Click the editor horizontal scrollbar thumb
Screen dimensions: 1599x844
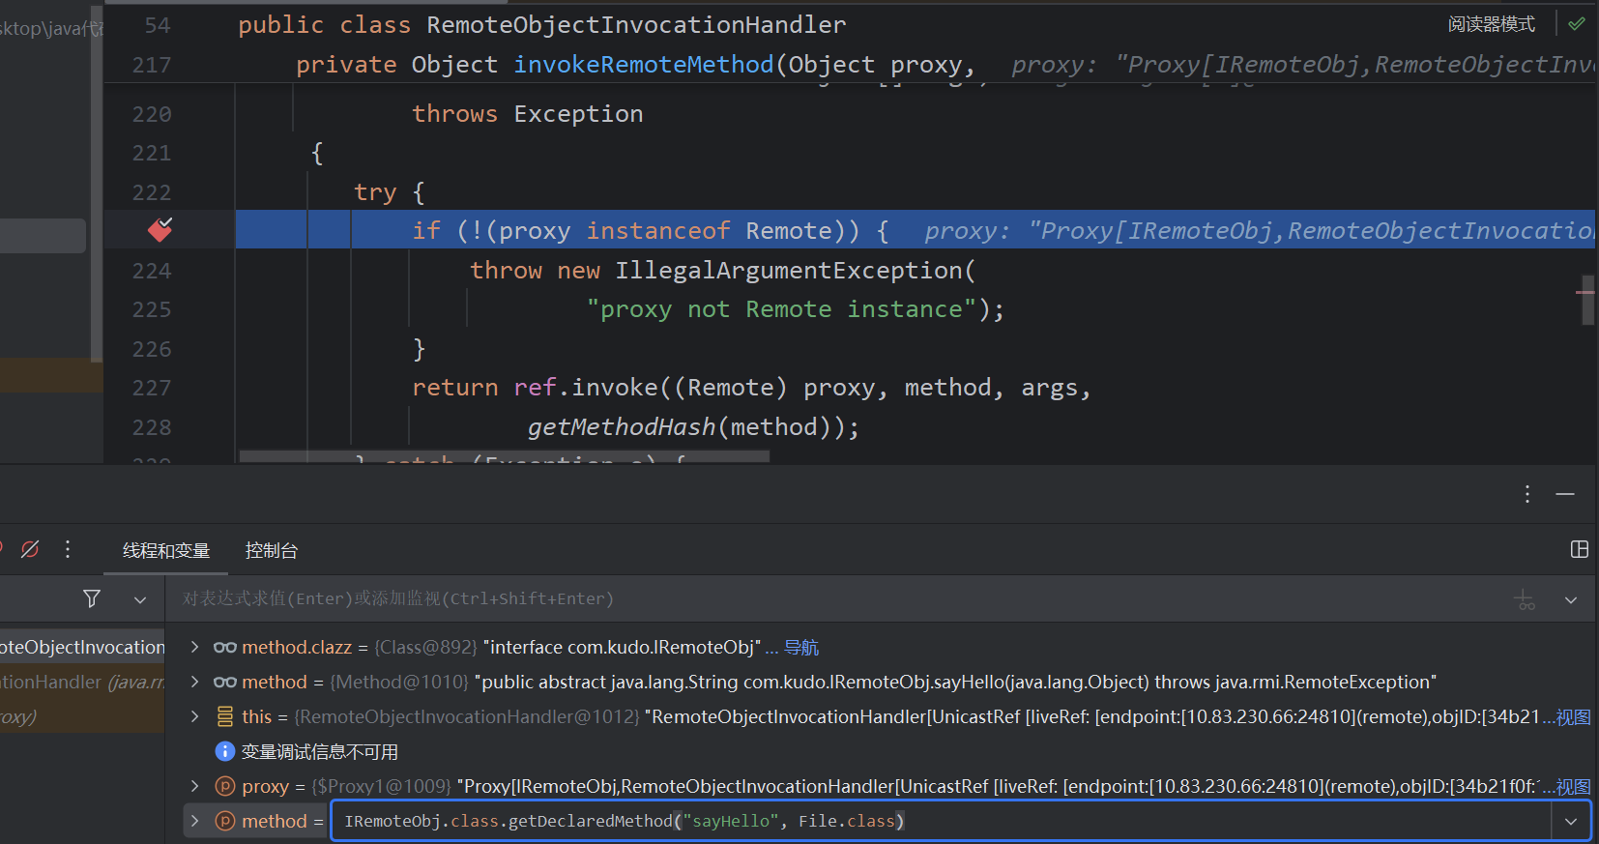click(x=505, y=456)
